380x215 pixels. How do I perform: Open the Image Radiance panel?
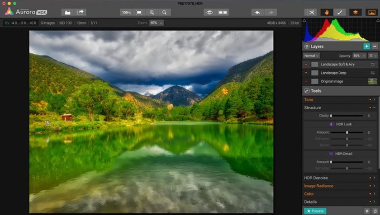point(318,186)
